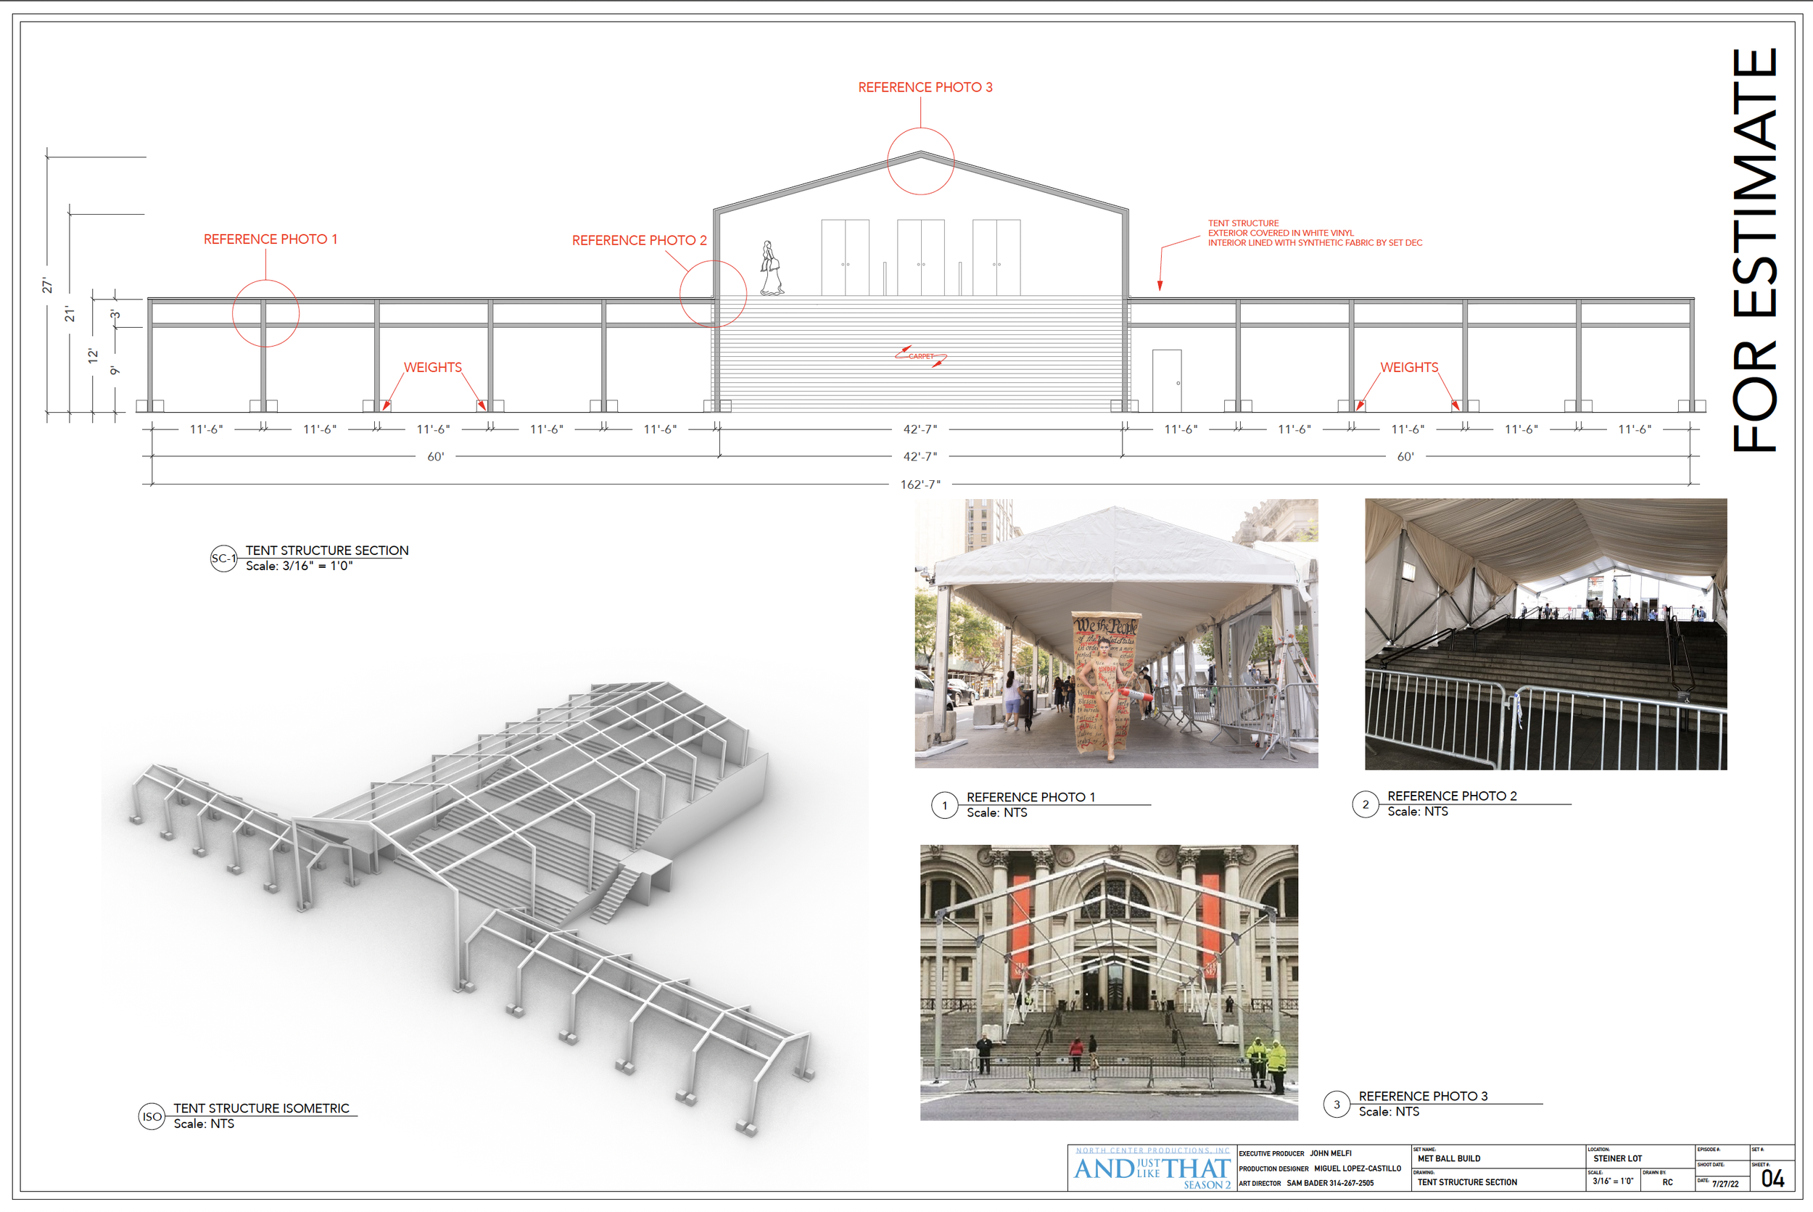Image resolution: width=1813 pixels, height=1212 pixels.
Task: Click the Reference Photo 1 costume image
Action: pyautogui.click(x=1116, y=633)
